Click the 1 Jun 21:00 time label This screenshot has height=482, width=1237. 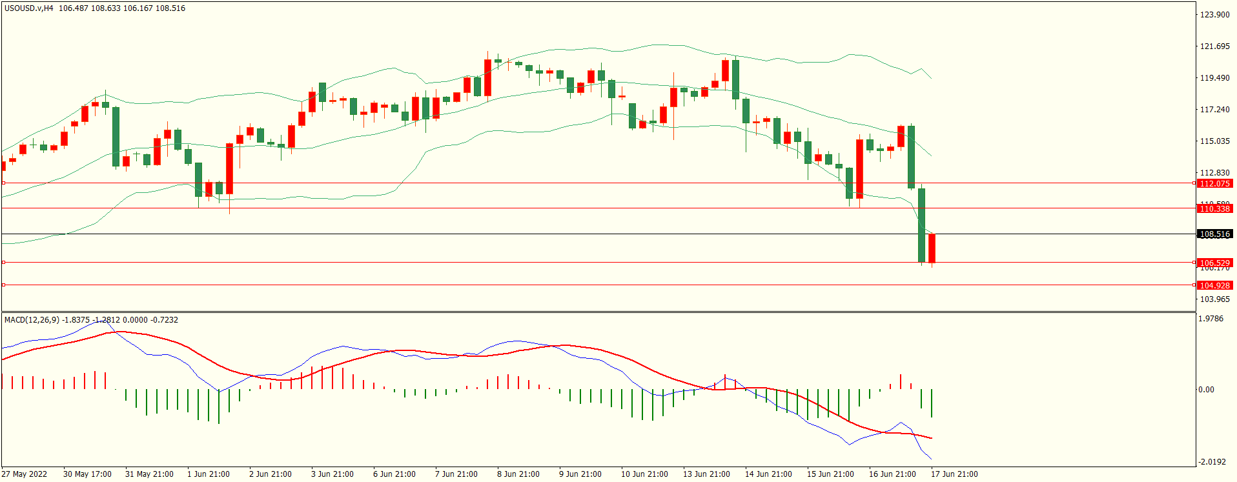pyautogui.click(x=209, y=474)
